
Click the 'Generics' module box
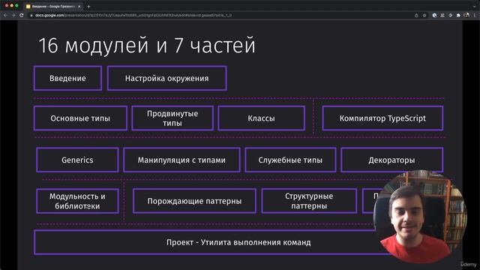(x=77, y=160)
